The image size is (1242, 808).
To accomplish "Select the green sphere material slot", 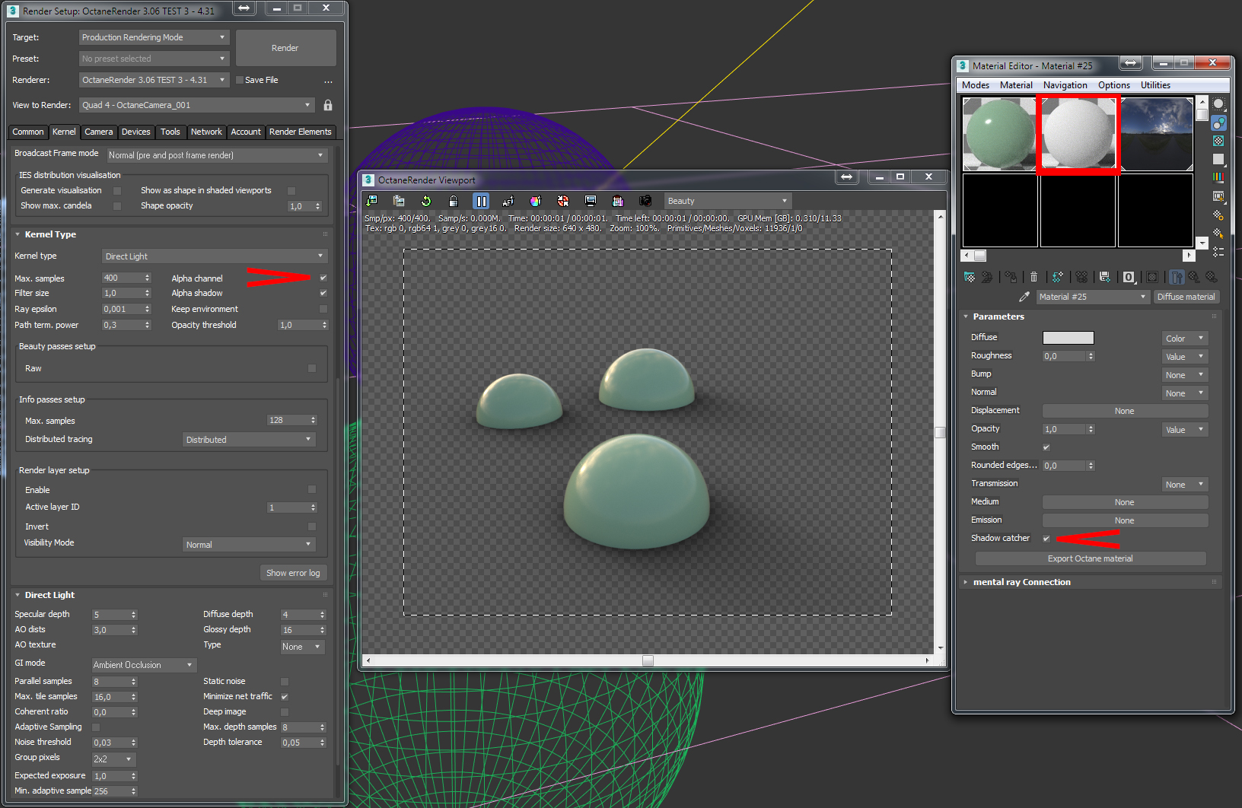I will (x=1000, y=134).
